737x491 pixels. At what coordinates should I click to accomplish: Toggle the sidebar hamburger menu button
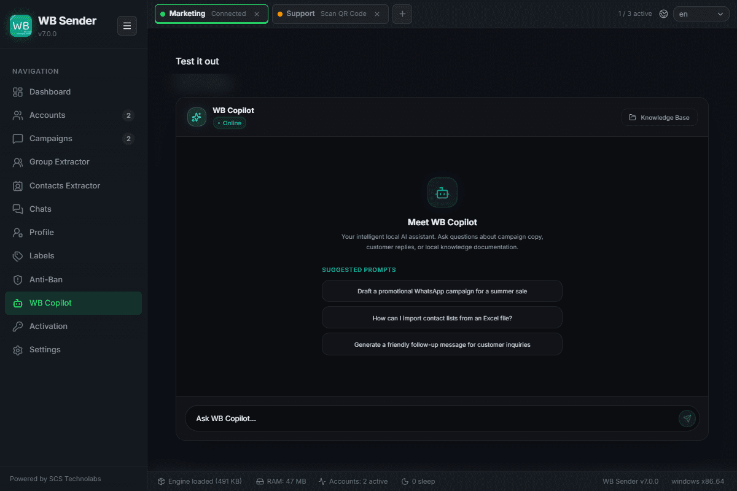coord(127,26)
